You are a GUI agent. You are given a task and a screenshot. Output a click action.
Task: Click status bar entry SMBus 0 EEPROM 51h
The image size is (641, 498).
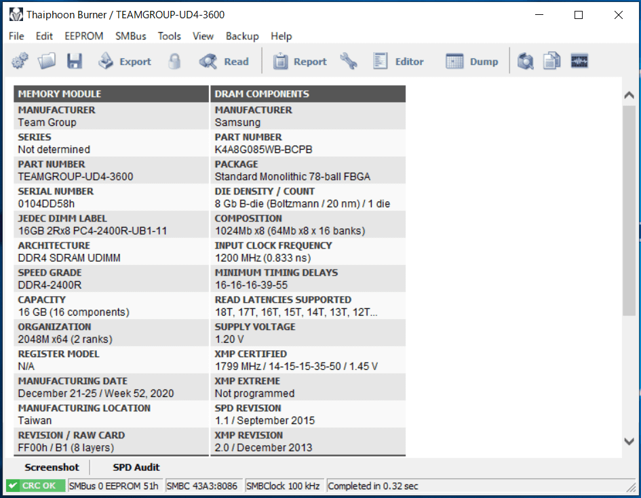click(x=115, y=486)
